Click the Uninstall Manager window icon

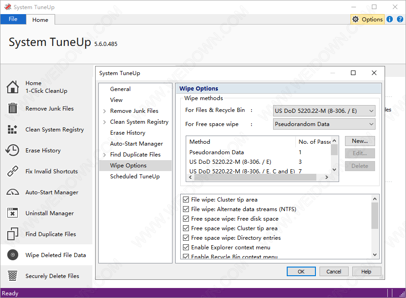(12, 213)
